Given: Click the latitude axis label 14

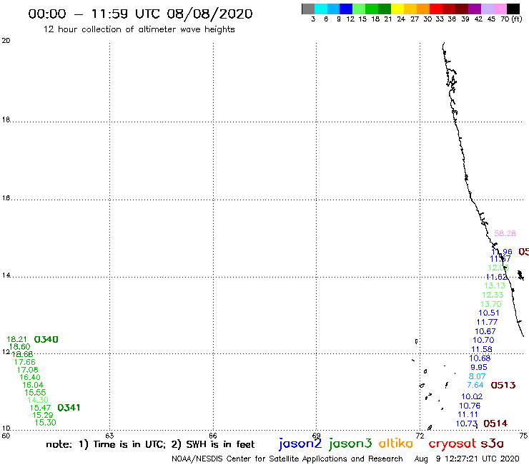Looking at the screenshot, I should [6, 275].
